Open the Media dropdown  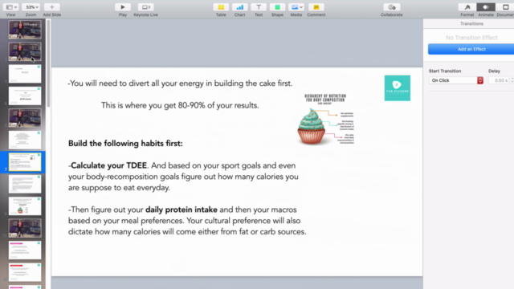click(x=296, y=7)
